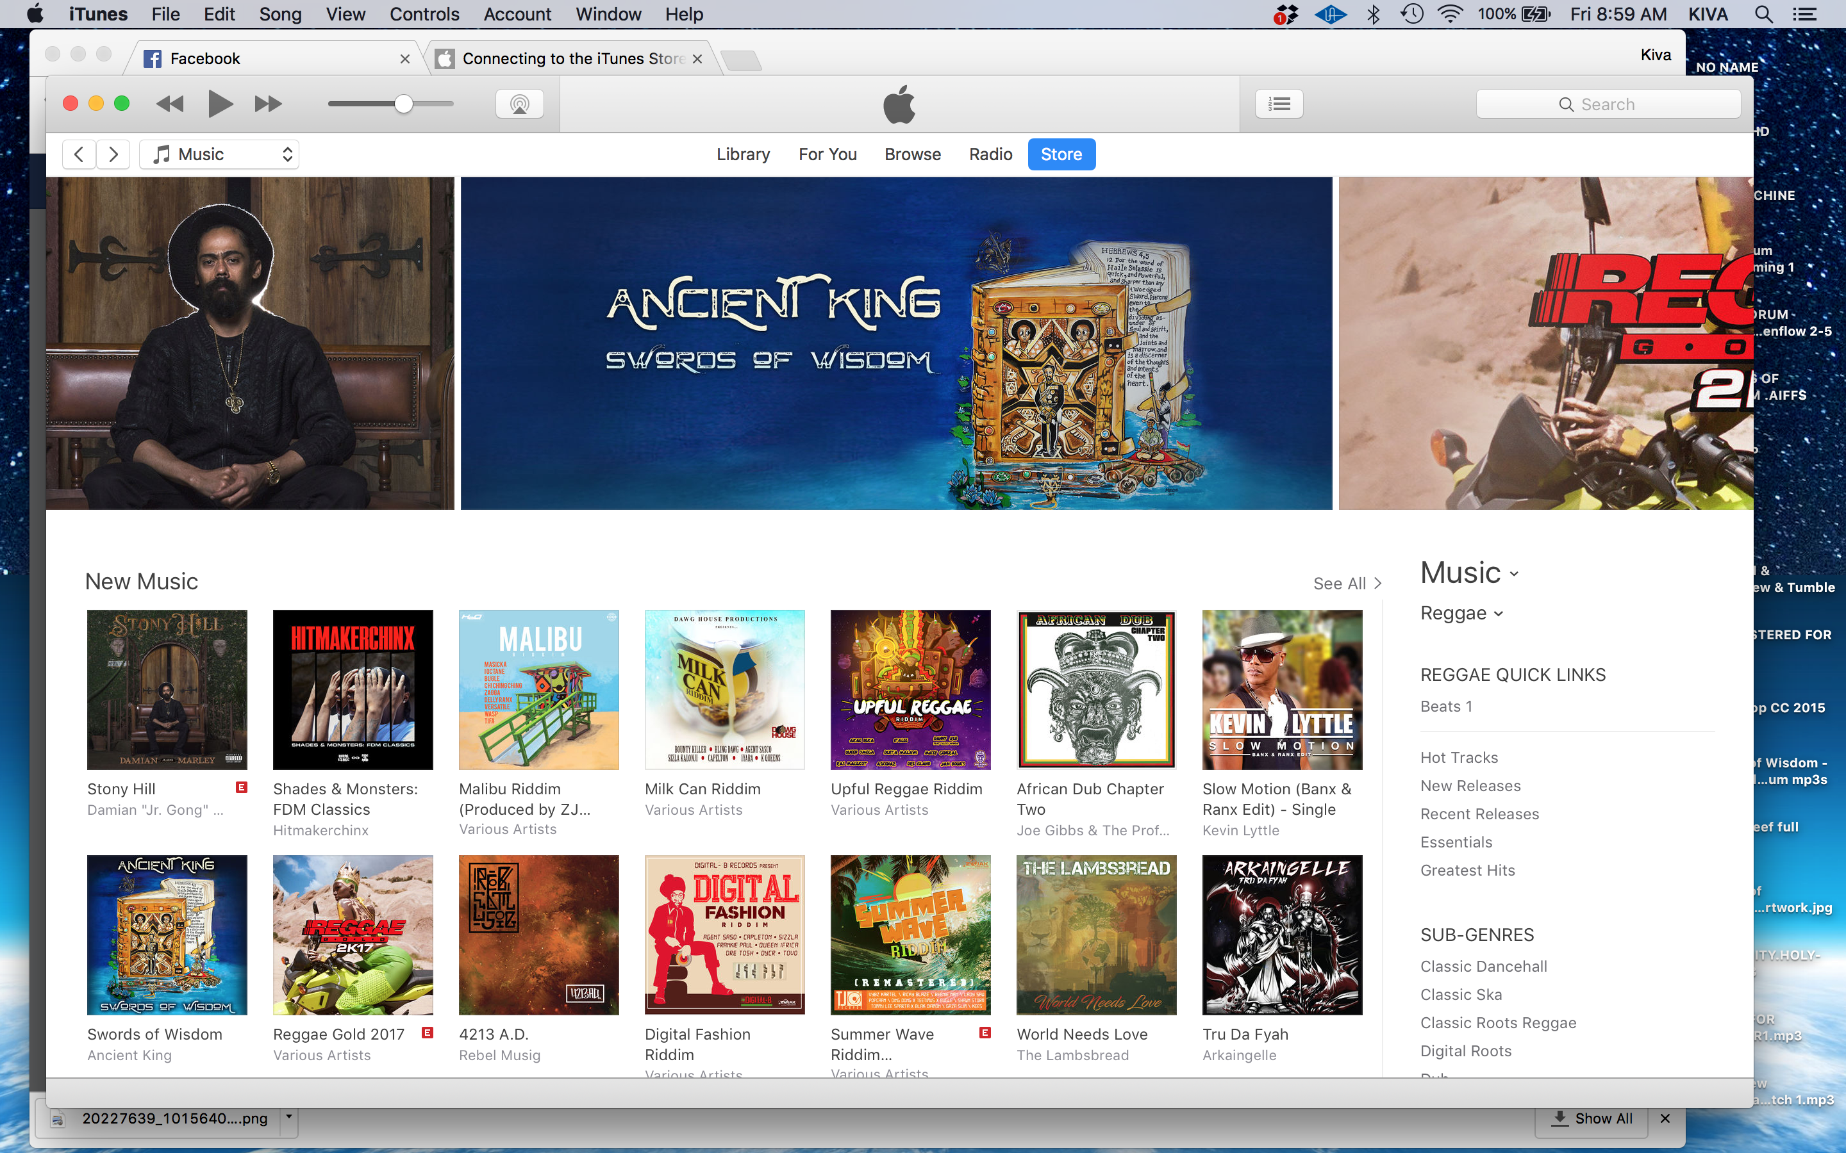Click the AirPlay icon button

519,104
